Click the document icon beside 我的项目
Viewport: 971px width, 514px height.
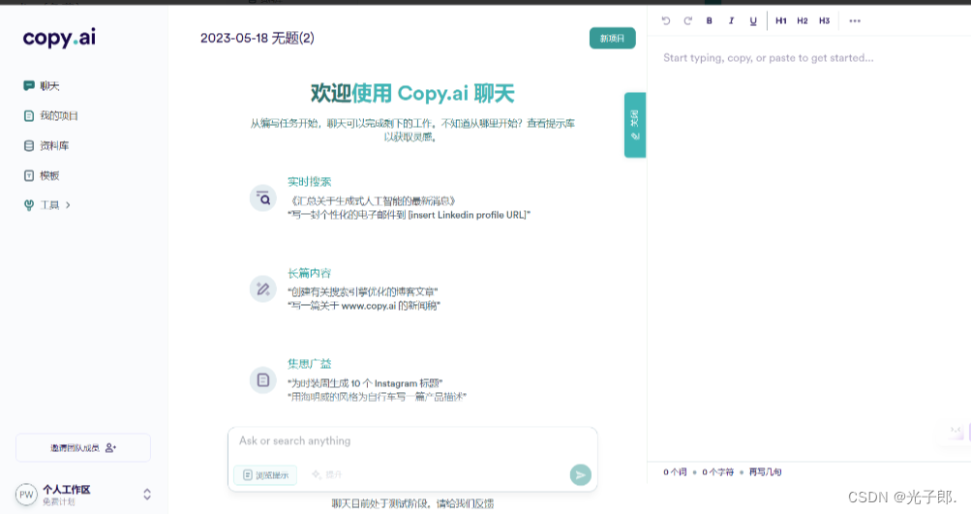coord(28,116)
